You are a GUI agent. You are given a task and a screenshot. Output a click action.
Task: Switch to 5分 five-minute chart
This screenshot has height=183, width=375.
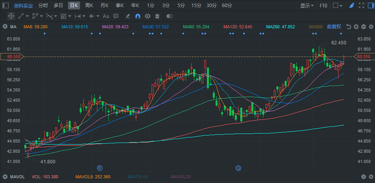[181, 5]
